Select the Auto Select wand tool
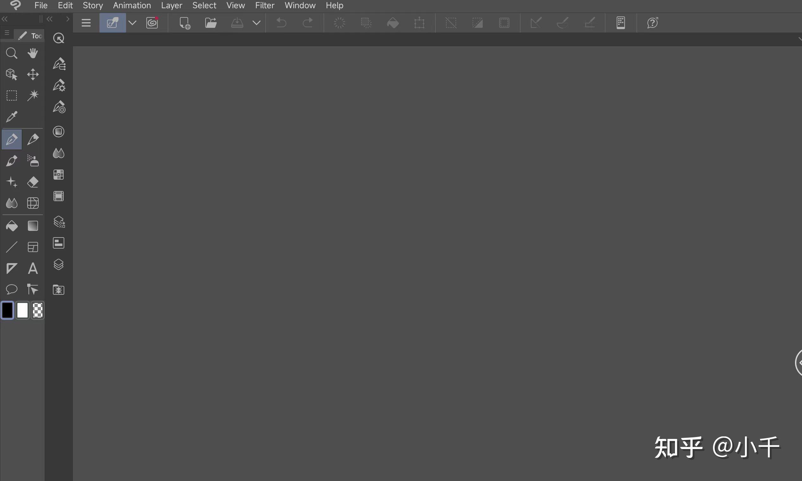Image resolution: width=802 pixels, height=481 pixels. pos(32,95)
